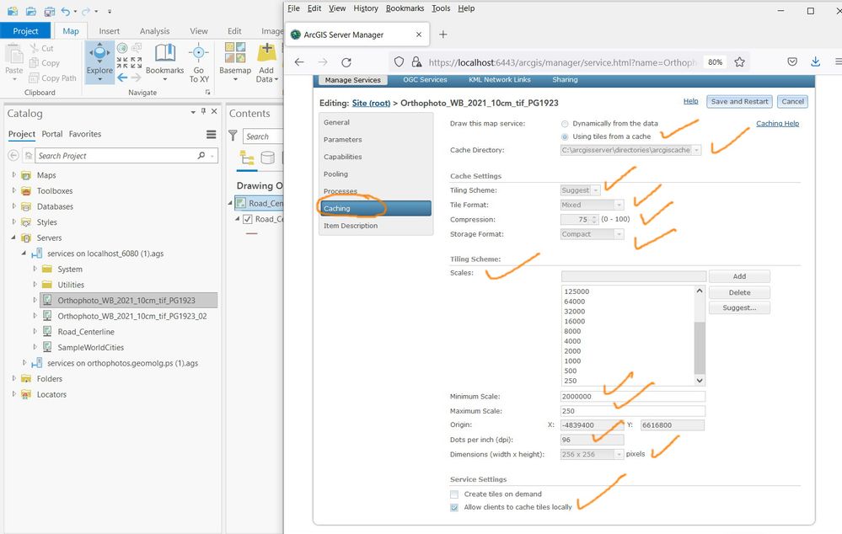Screen dimensions: 842x534
Task: Go back in Firefox browser
Action: point(299,62)
